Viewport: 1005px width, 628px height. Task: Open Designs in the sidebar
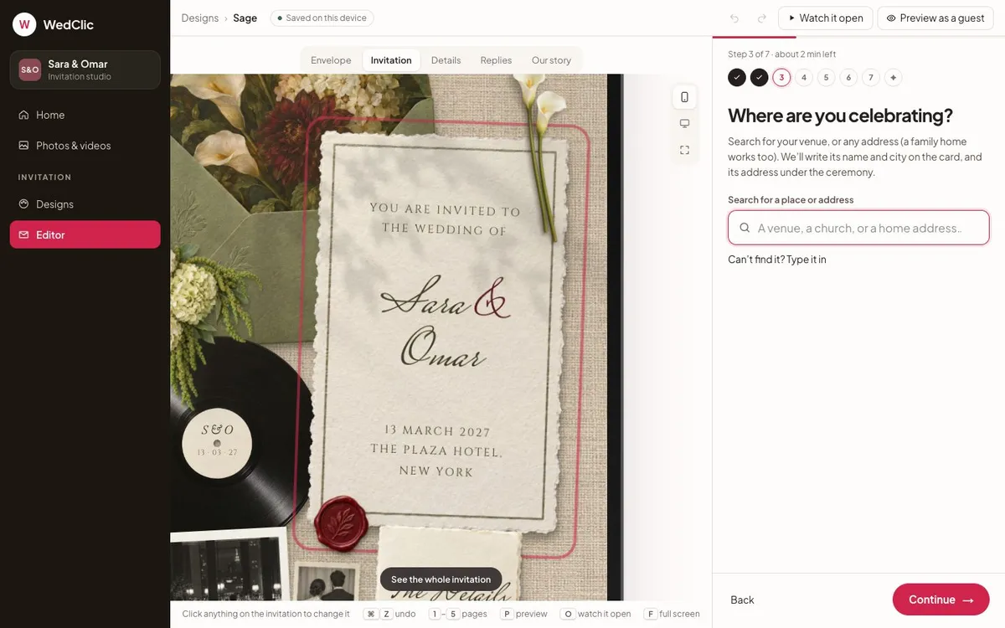(x=85, y=204)
